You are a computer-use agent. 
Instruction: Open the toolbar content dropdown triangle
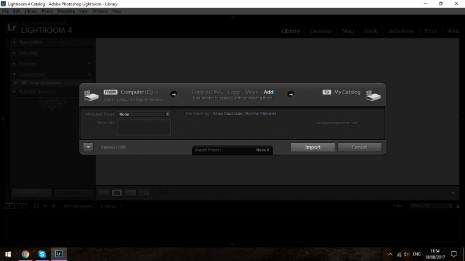(453, 193)
